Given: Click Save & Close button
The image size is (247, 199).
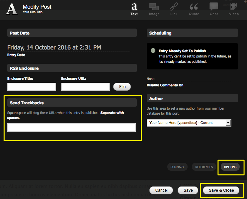Looking at the screenshot, I should (x=221, y=190).
